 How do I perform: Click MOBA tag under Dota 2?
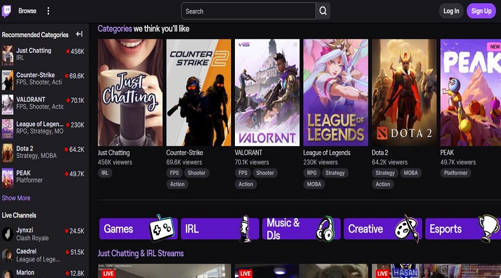point(411,173)
